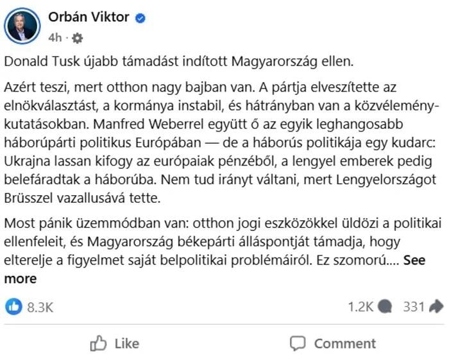This screenshot has height=360, width=449.
Task: Open the 8.3K reactions list
Action: 40,307
